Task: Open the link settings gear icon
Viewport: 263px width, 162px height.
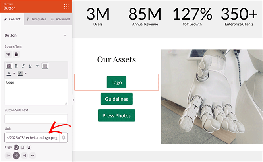Action: pyautogui.click(x=63, y=137)
